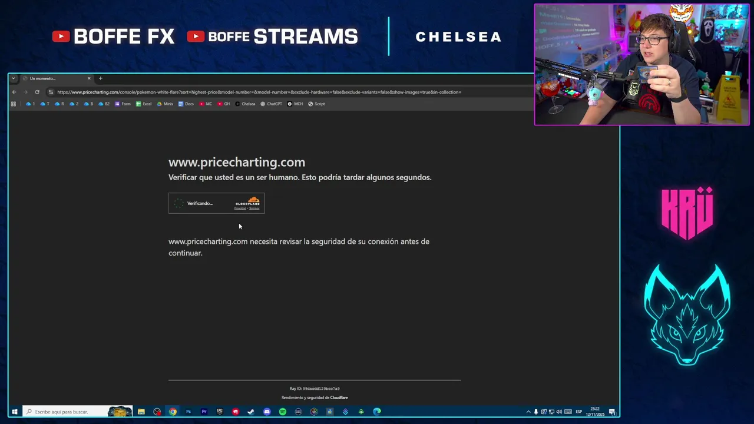The image size is (754, 424).
Task: Open the taskbar clock showing 23:22
Action: click(596, 412)
